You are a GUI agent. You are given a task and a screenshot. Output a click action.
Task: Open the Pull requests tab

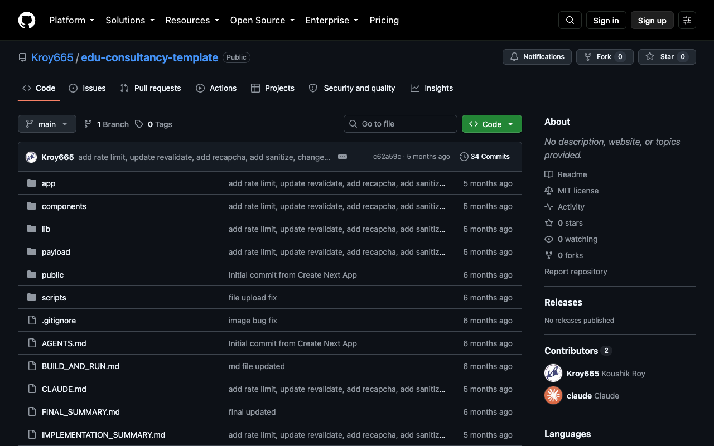point(151,88)
